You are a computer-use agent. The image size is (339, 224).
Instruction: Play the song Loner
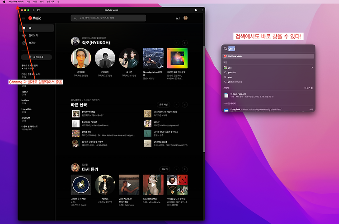click(147, 124)
